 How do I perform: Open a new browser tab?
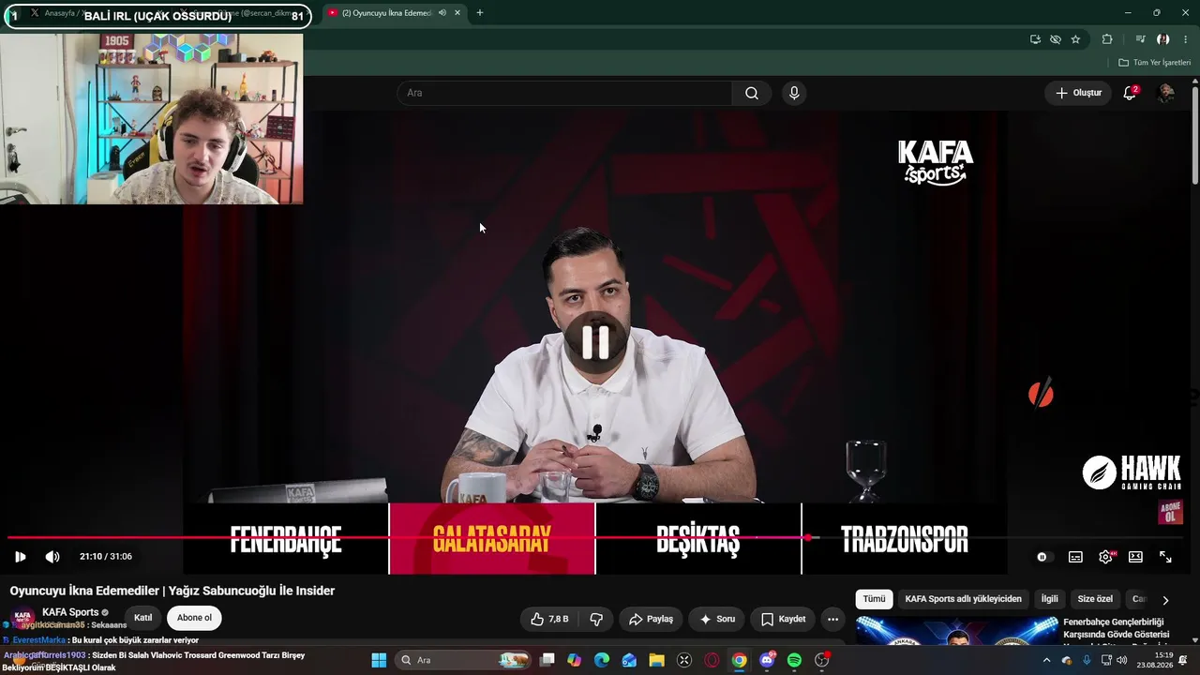click(480, 13)
